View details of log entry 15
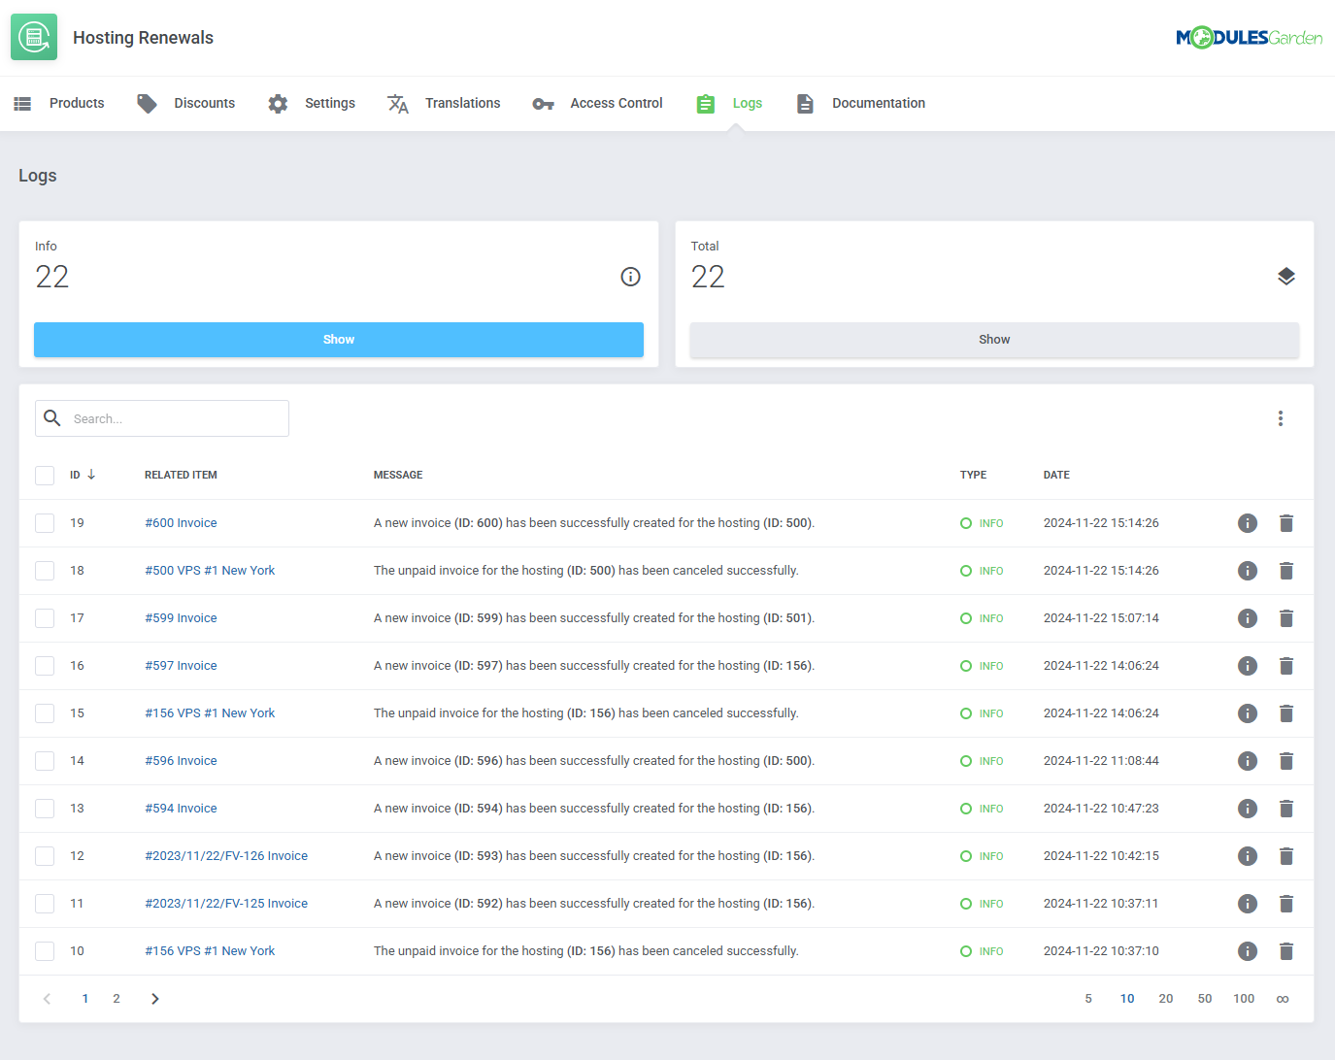This screenshot has width=1335, height=1060. [1248, 713]
